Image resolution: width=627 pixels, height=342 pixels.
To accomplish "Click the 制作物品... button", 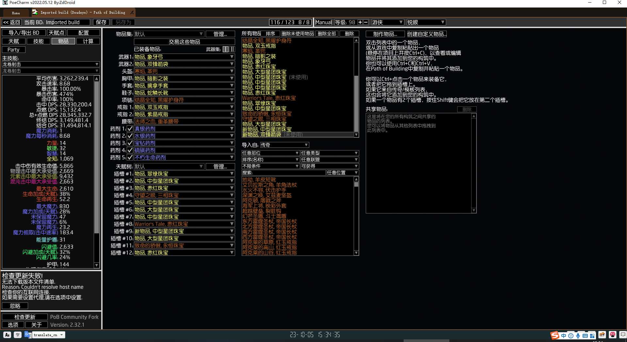I will (385, 34).
